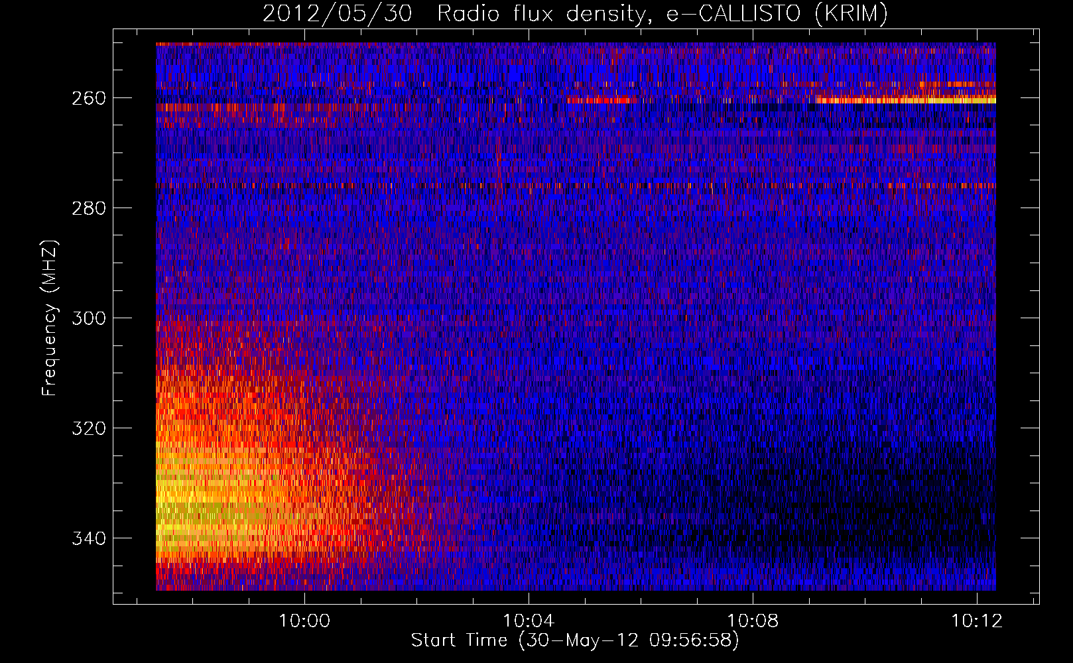
Task: Click the 10:00 time tick label
Action: click(304, 621)
